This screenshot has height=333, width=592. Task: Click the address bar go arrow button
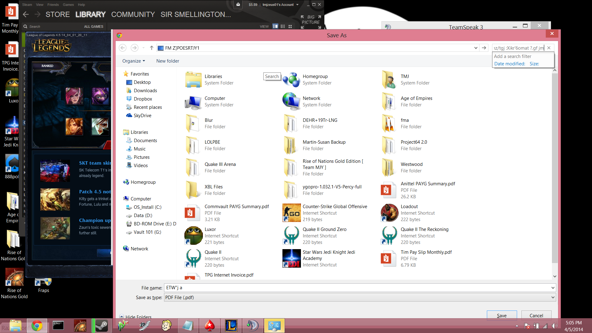click(x=484, y=48)
